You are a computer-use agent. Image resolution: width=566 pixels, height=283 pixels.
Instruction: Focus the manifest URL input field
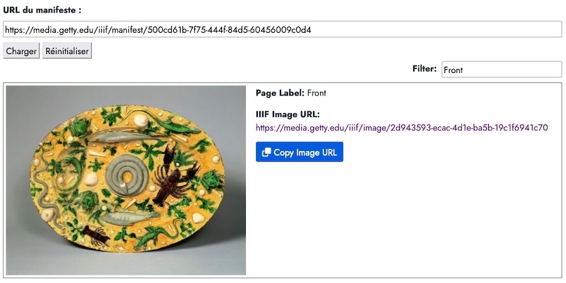tap(282, 30)
